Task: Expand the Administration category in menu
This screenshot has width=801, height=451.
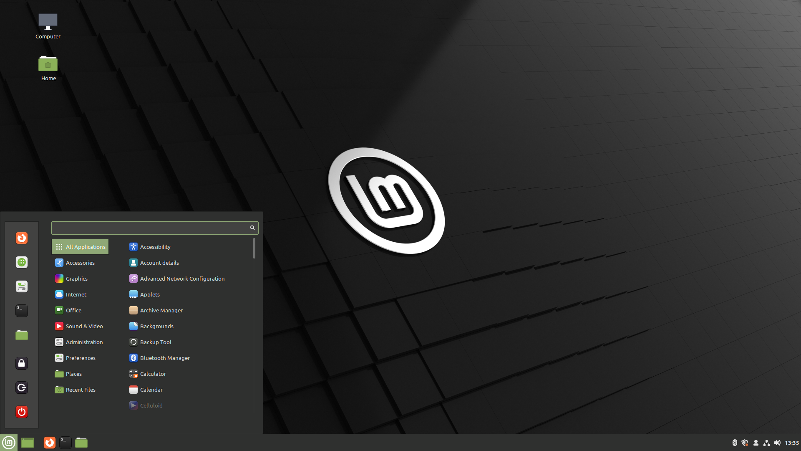Action: coord(84,342)
